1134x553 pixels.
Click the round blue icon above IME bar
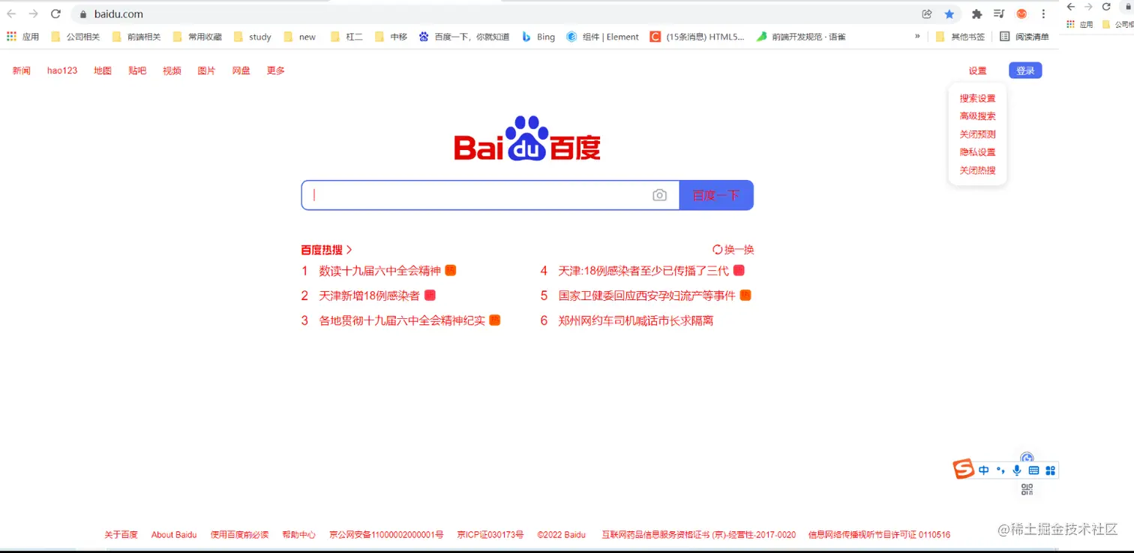point(1027,458)
